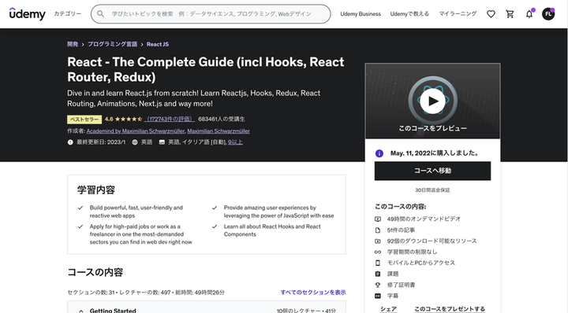Click the infinity lifetime access icon

[378, 252]
